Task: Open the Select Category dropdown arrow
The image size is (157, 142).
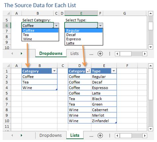Action: pos(56,25)
